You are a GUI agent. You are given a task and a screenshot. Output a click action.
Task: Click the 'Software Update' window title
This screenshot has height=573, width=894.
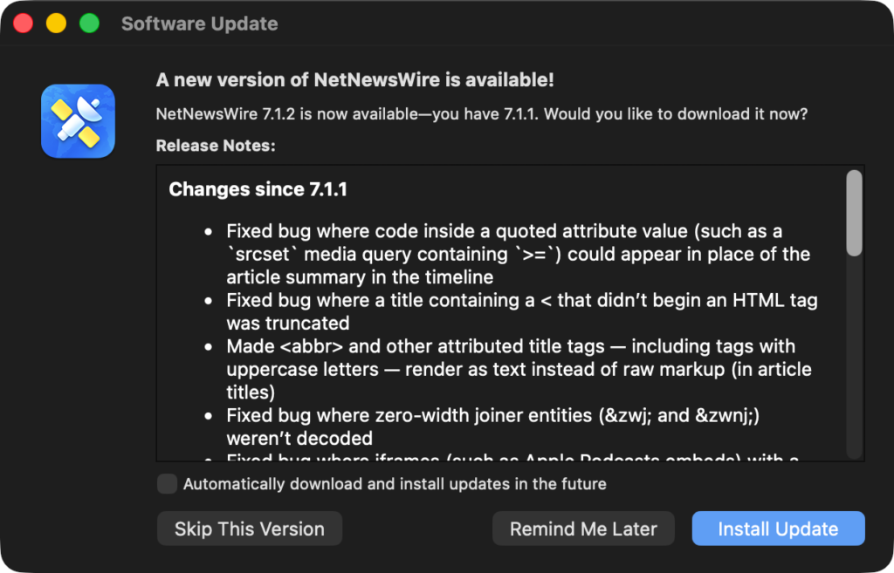point(200,24)
